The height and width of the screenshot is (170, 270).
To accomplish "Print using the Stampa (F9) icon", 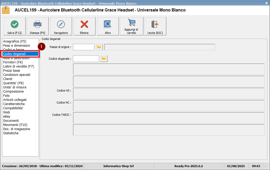I will [x=37, y=26].
